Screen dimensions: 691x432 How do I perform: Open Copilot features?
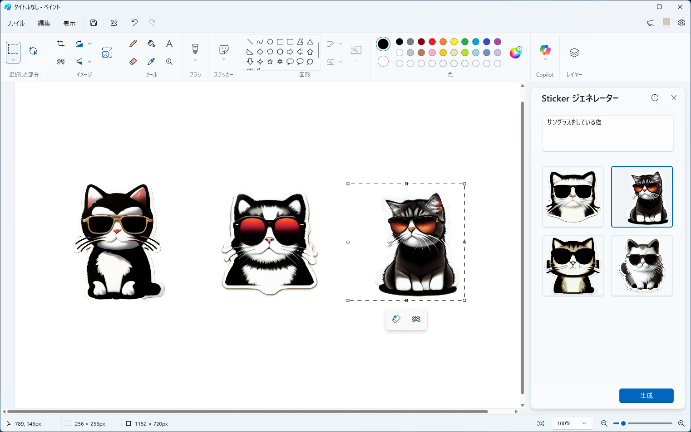click(545, 51)
